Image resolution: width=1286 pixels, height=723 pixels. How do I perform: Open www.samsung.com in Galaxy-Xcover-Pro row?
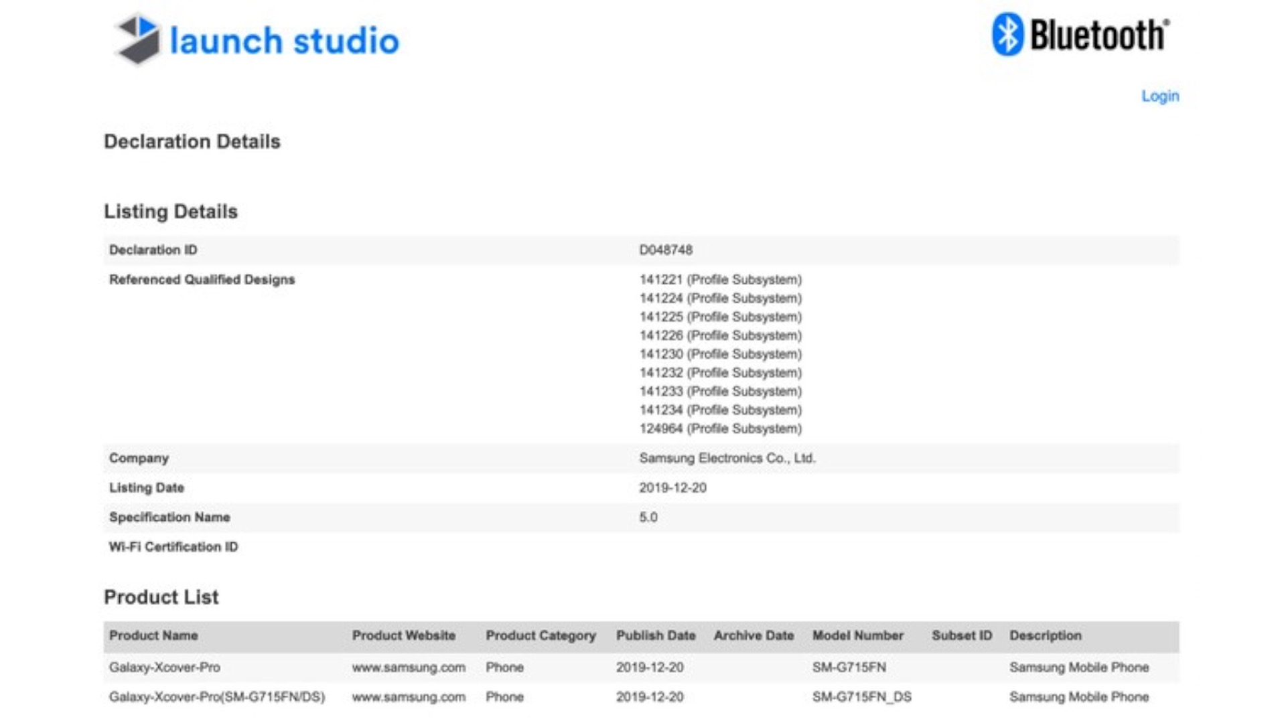pos(409,667)
